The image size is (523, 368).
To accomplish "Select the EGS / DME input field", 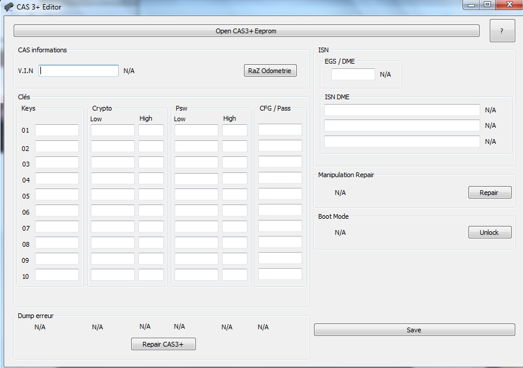I will [x=353, y=74].
